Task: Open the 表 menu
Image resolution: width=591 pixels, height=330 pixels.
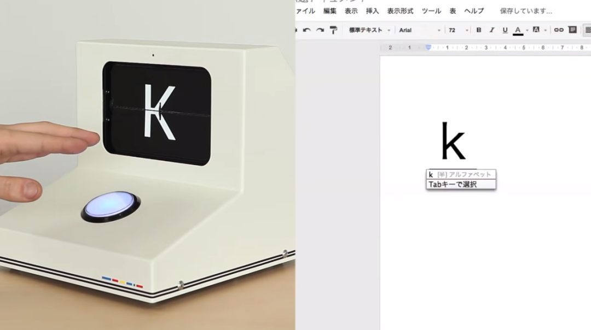Action: (x=453, y=11)
